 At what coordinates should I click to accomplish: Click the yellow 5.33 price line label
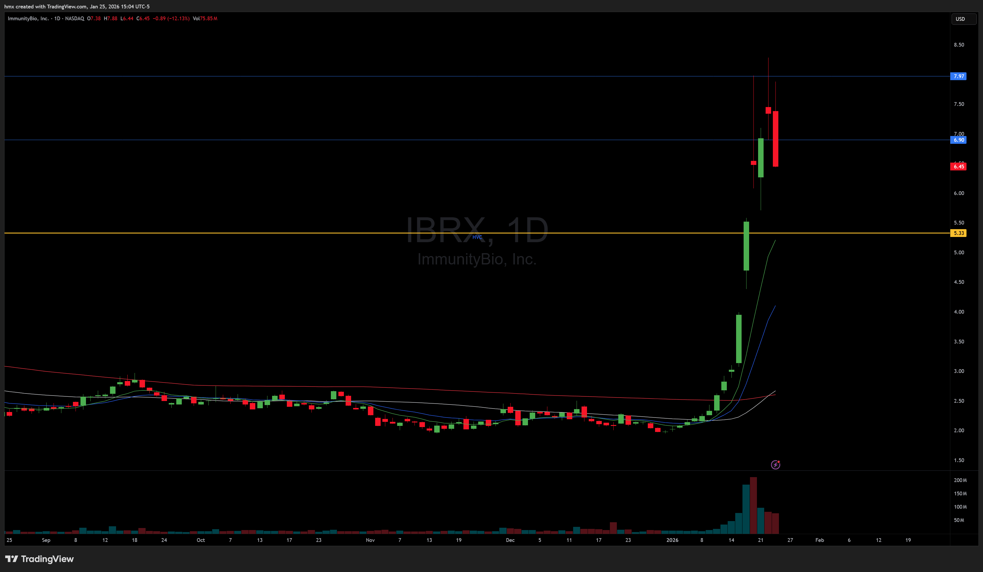click(x=958, y=233)
